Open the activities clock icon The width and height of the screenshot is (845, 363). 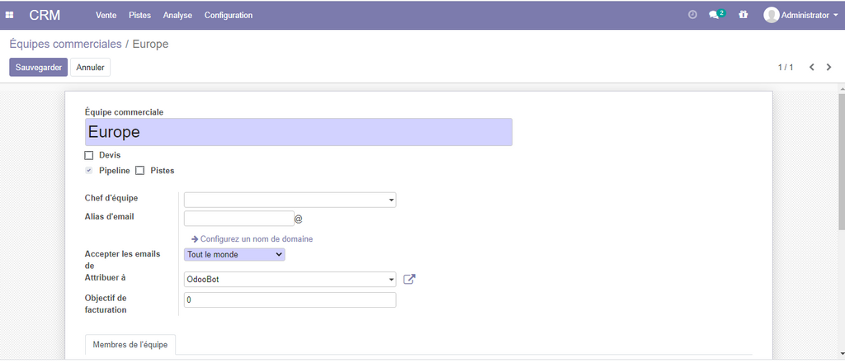pos(692,15)
